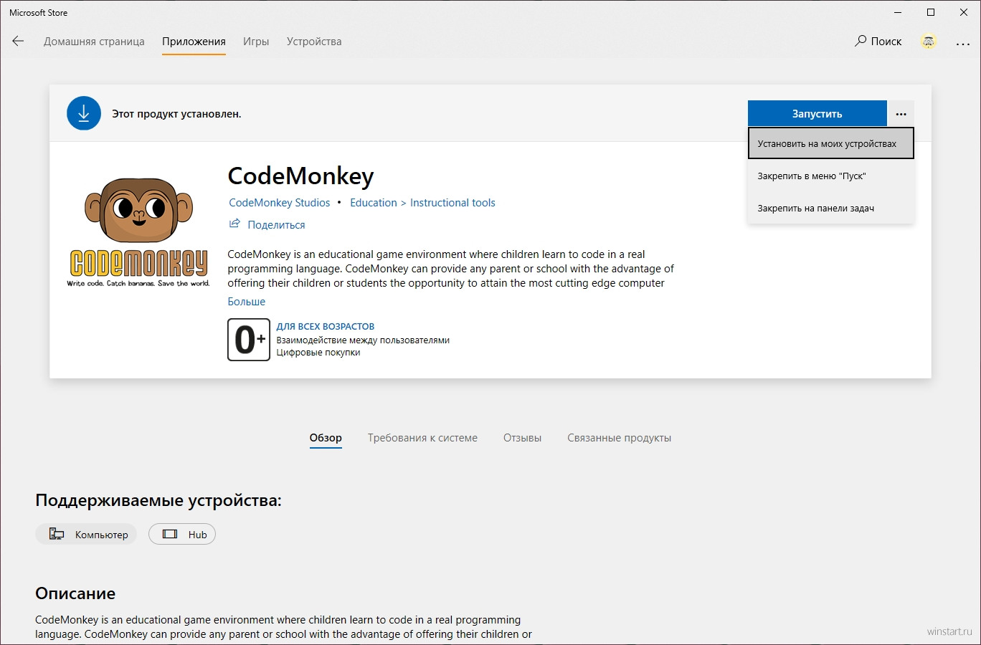Open search via magnifier icon

(x=861, y=41)
